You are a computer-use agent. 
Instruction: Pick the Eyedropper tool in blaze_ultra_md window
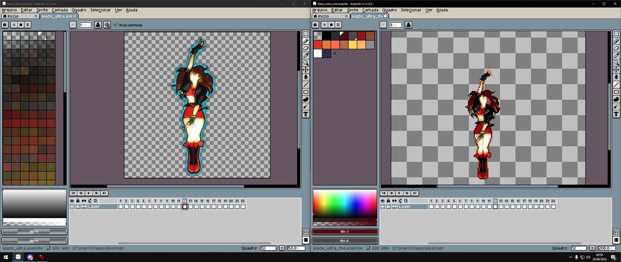(616, 55)
